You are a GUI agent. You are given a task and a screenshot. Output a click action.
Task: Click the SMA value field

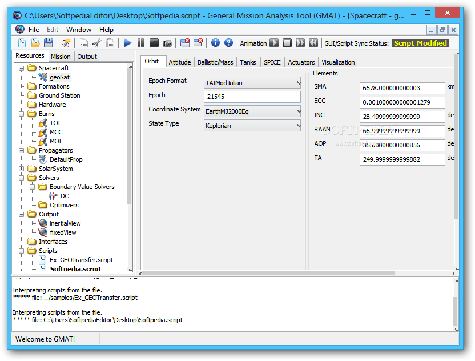(402, 88)
